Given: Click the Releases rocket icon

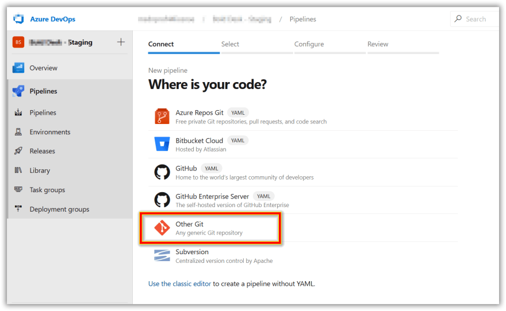Looking at the screenshot, I should point(18,151).
